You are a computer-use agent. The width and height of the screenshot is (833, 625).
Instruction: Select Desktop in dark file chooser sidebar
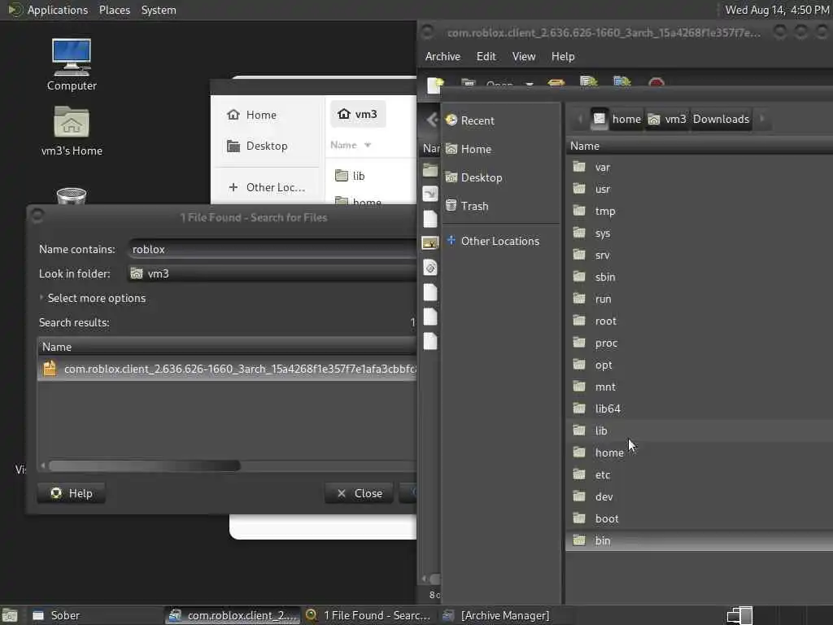click(500, 177)
